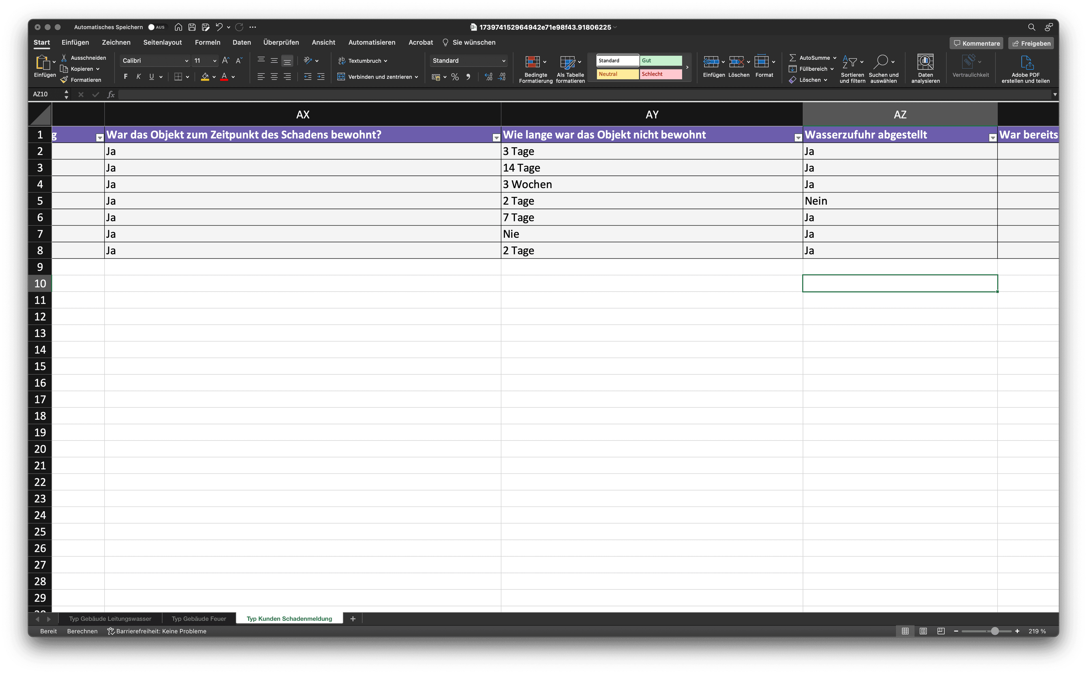Click the undo arrow icon
The height and width of the screenshot is (674, 1087).
(x=219, y=27)
